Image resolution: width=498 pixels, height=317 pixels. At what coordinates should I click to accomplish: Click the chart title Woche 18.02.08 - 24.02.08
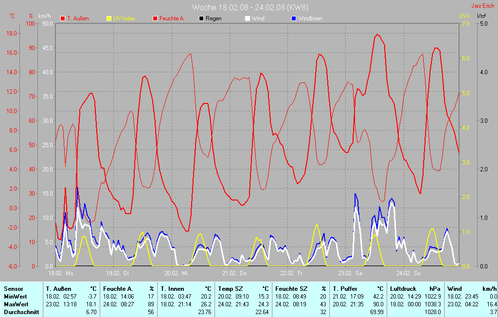(x=249, y=7)
